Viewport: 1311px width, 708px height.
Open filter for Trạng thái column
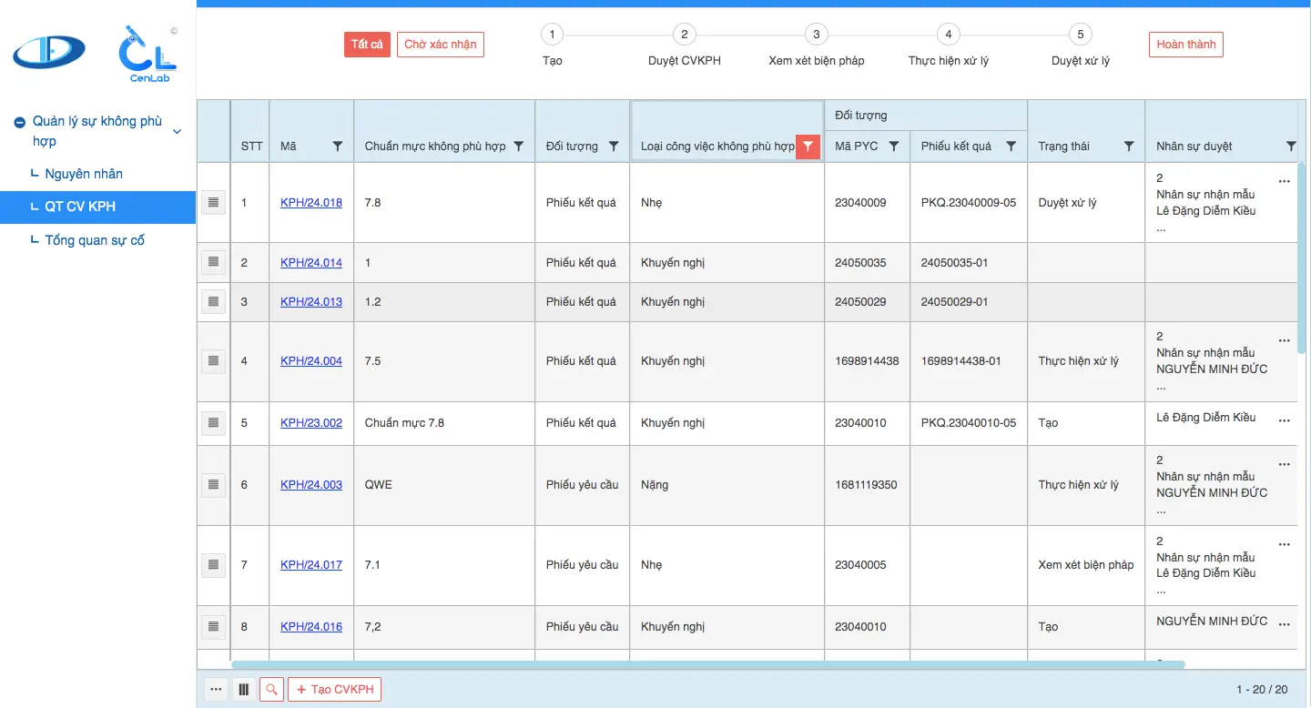[1129, 147]
